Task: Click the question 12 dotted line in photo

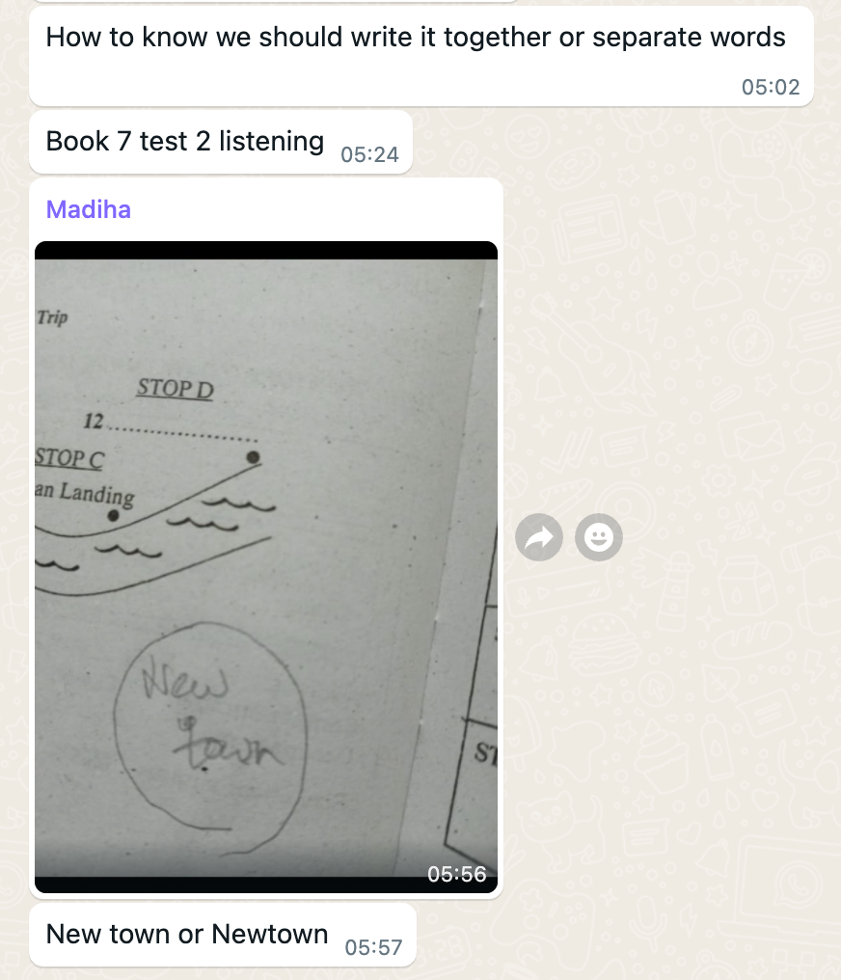Action: click(x=181, y=433)
